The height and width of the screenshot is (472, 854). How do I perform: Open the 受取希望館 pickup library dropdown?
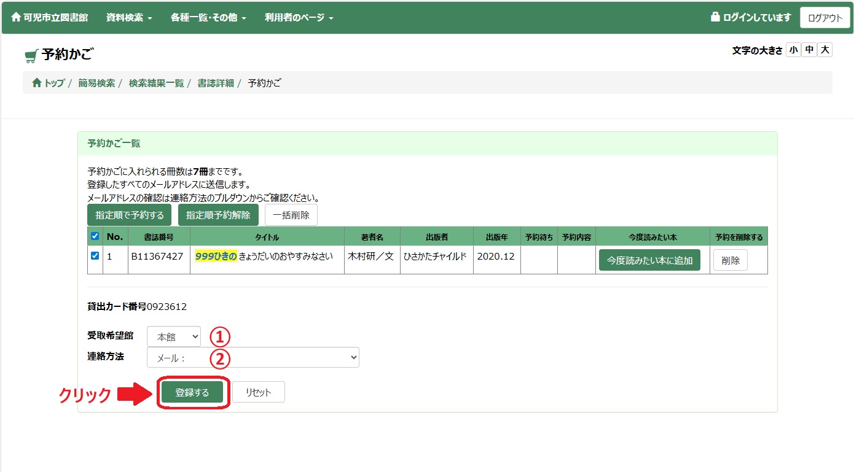click(x=174, y=337)
